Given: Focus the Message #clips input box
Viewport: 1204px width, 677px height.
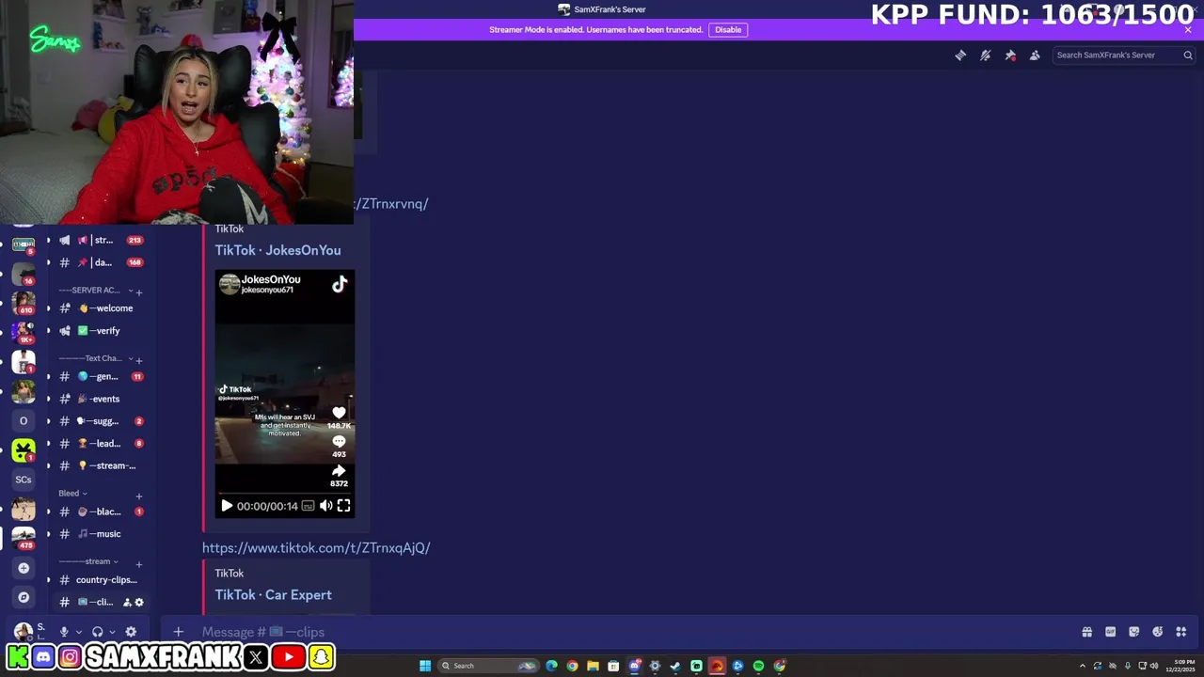Looking at the screenshot, I should (621, 632).
